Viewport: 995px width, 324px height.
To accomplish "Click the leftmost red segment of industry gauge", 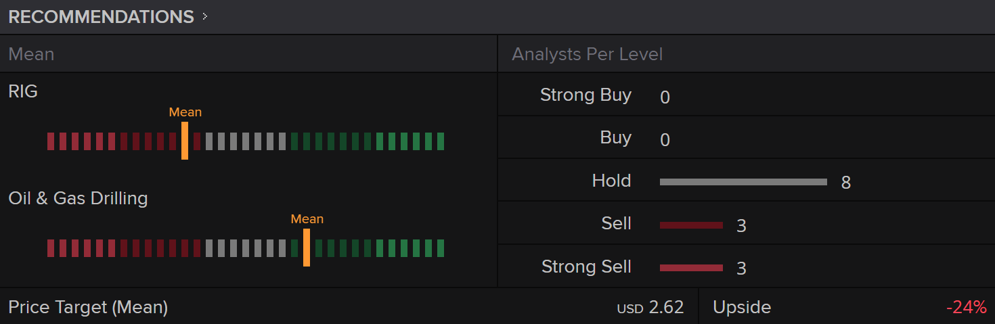I will pos(51,248).
